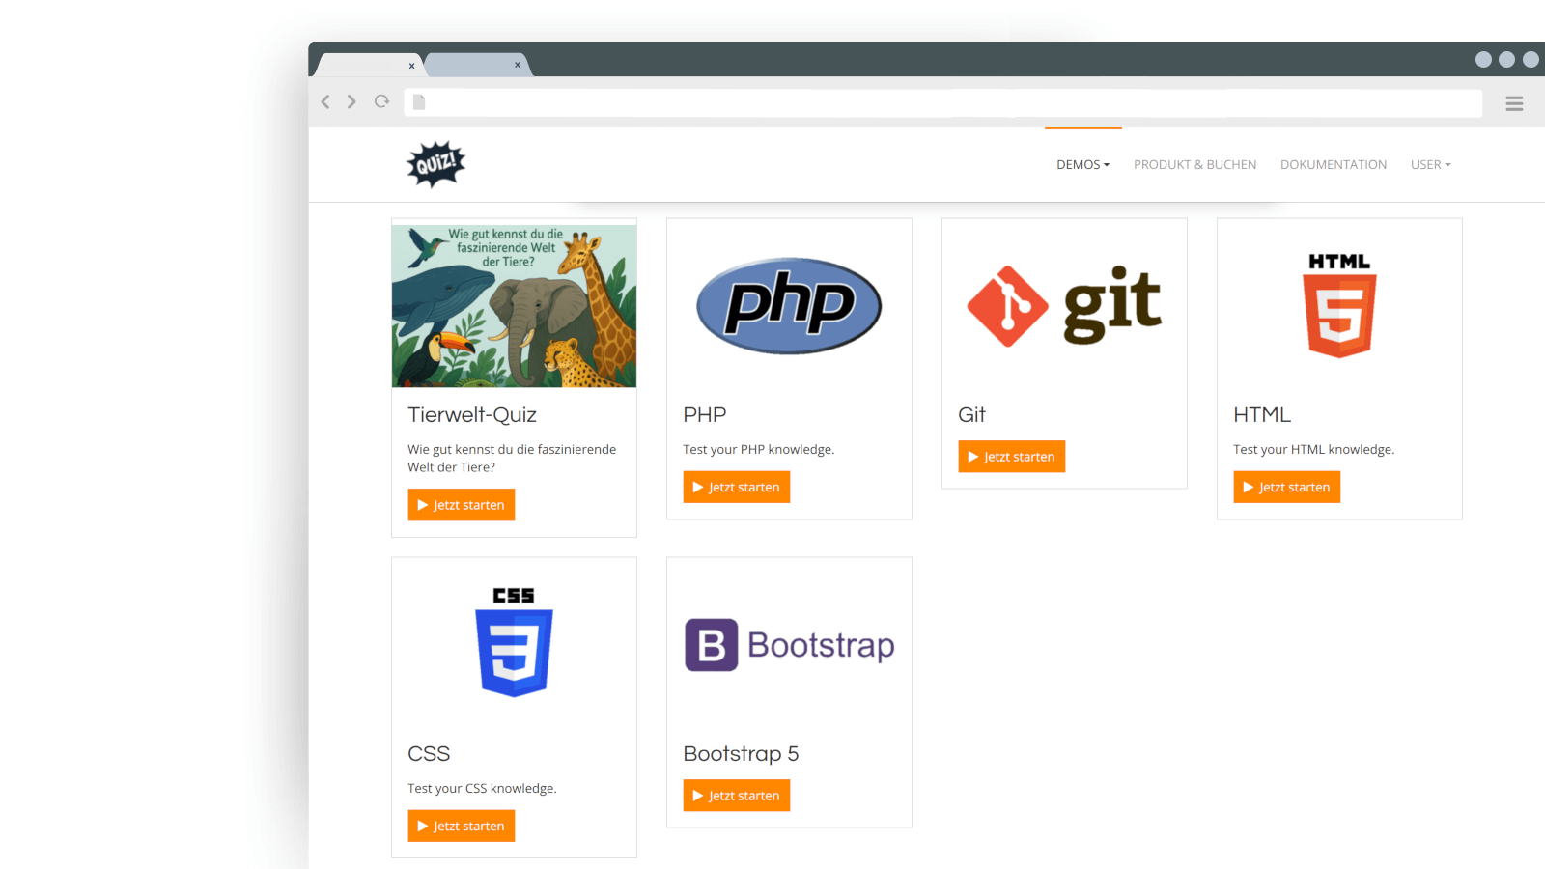Open the browser hamburger menu
The height and width of the screenshot is (869, 1545).
(1514, 103)
